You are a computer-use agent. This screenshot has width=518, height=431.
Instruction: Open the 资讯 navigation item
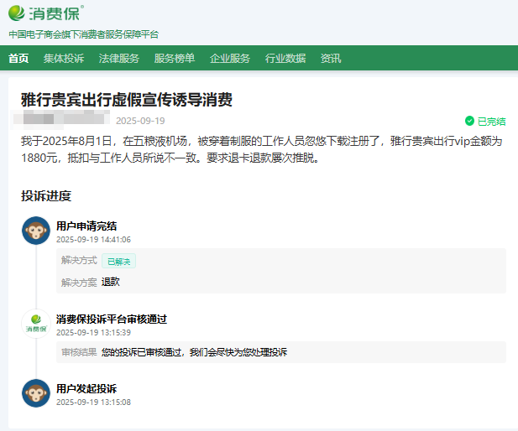point(331,59)
